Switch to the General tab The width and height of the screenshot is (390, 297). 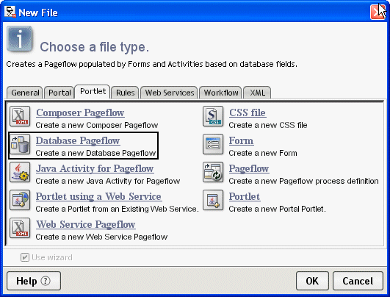tap(25, 93)
